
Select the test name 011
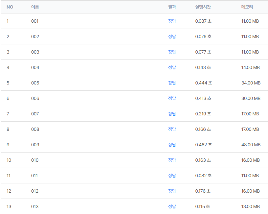34,176
